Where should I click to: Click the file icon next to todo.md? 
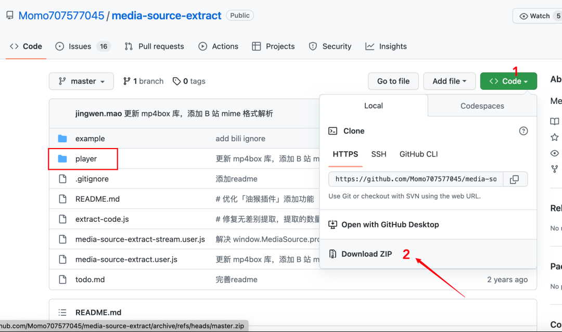click(x=62, y=280)
